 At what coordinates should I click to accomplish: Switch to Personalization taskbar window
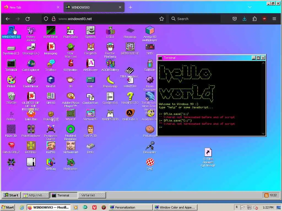click(x=131, y=207)
